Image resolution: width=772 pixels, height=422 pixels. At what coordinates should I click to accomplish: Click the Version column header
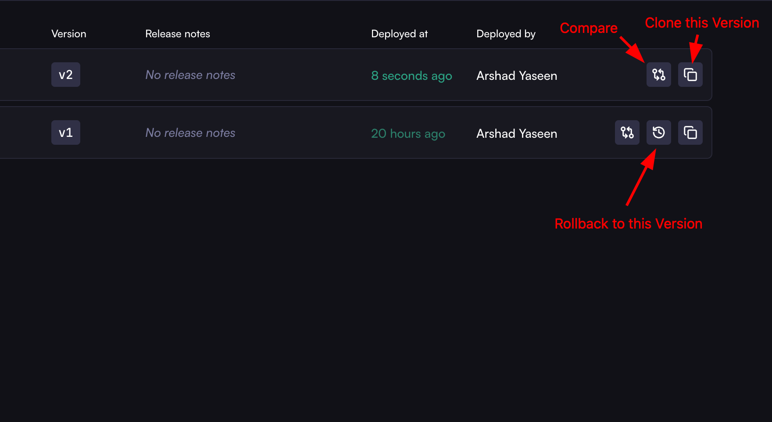pyautogui.click(x=69, y=33)
